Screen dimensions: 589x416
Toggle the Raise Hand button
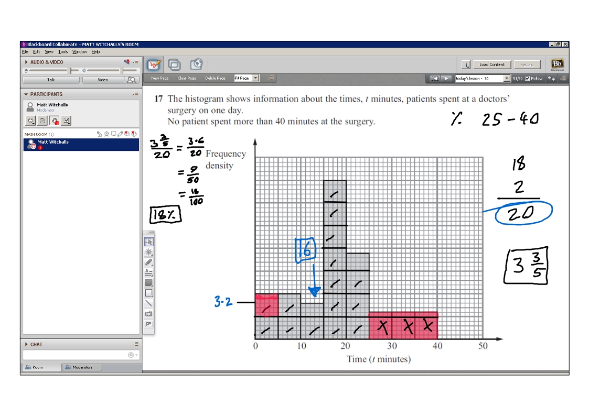click(55, 121)
